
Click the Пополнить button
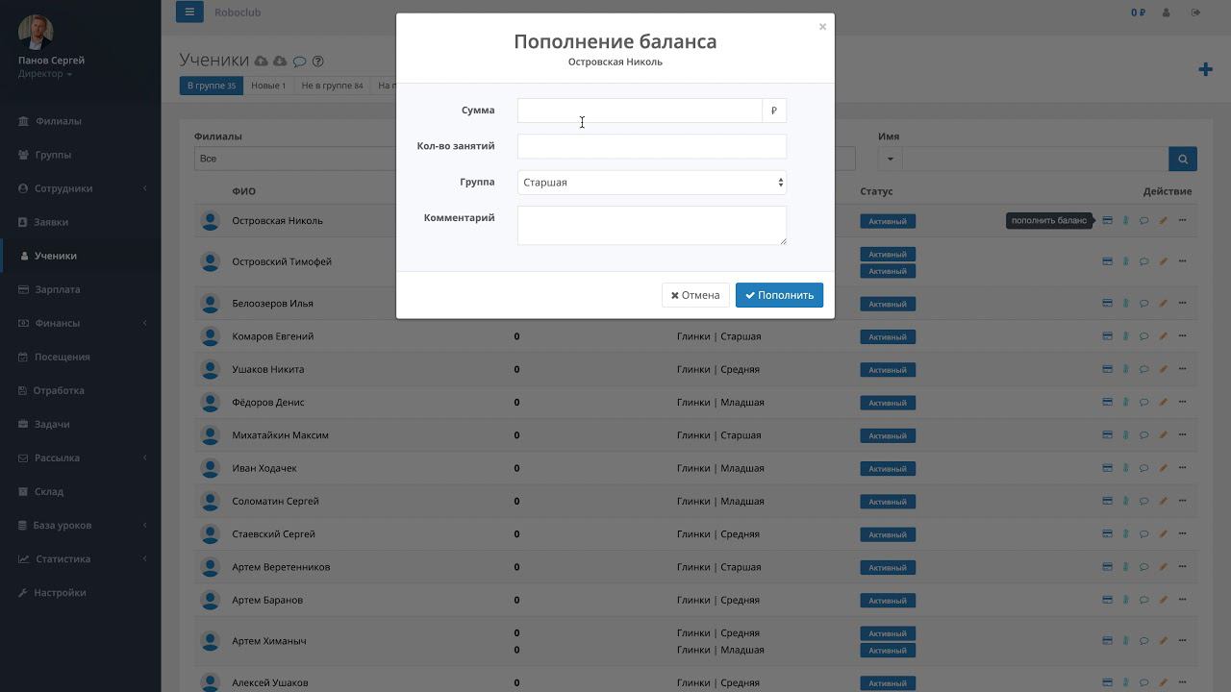tap(779, 295)
